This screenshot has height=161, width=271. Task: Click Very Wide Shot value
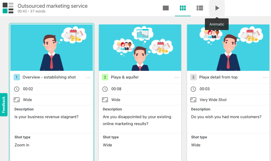coord(213,100)
